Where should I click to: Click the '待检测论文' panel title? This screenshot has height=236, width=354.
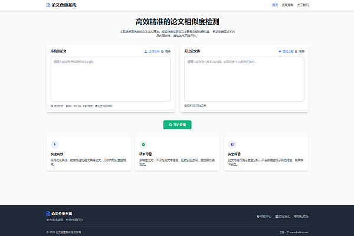[58, 51]
